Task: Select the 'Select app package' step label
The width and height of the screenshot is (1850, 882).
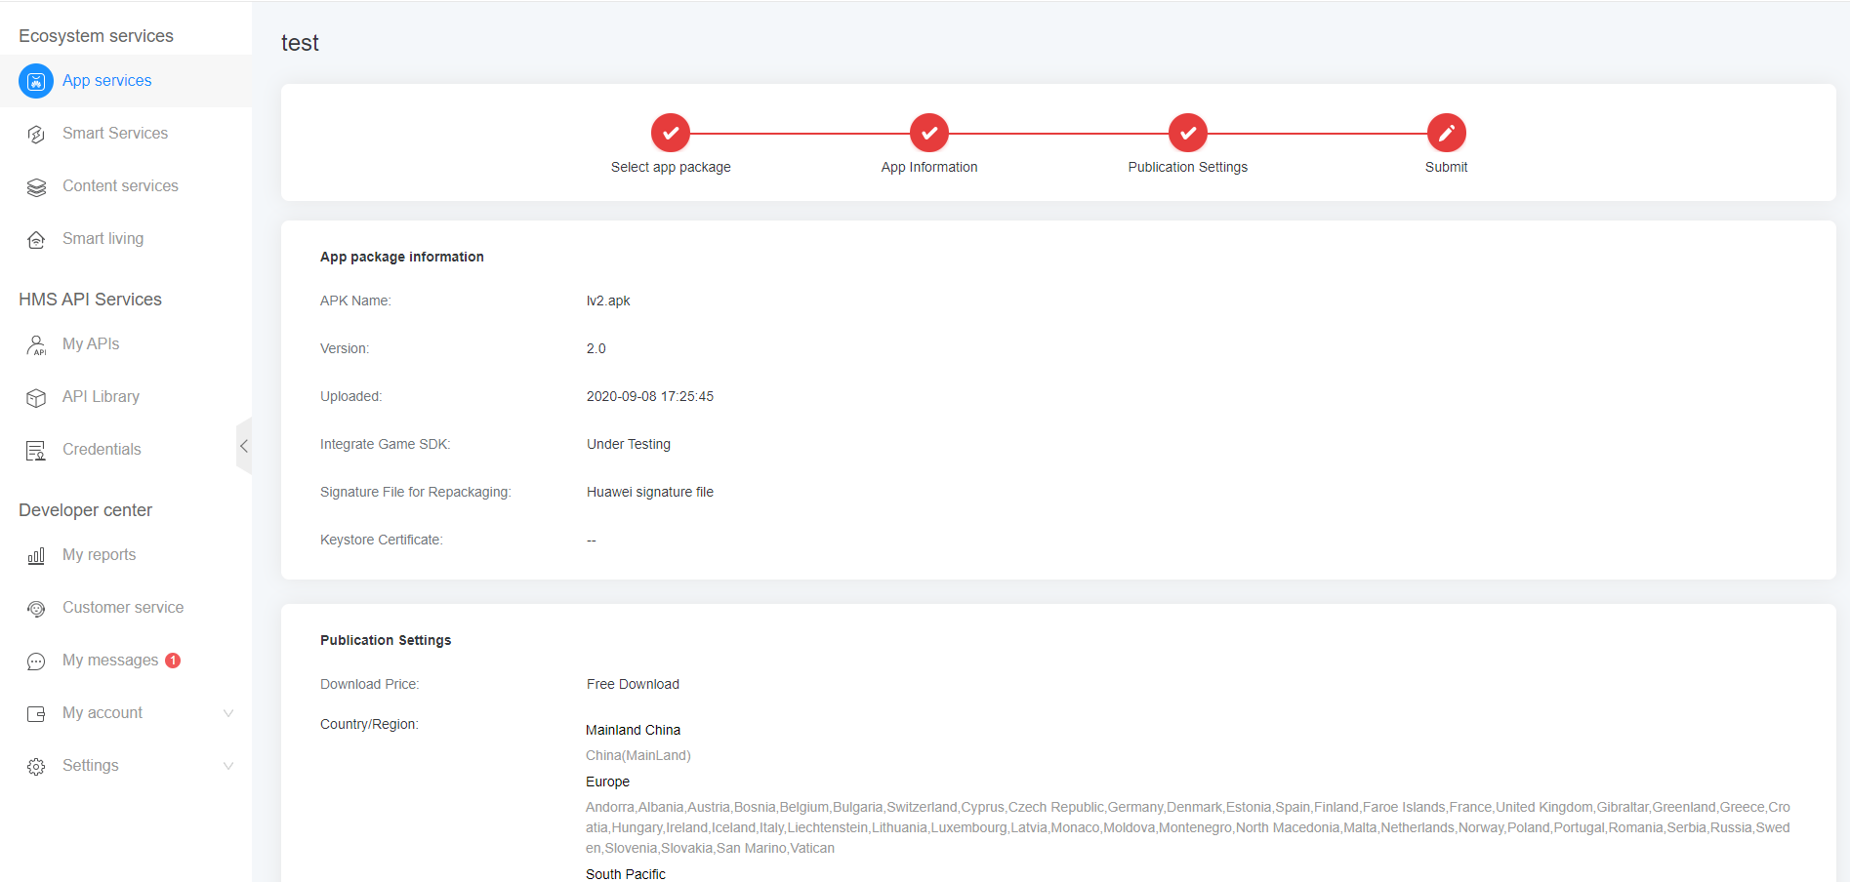Action: 671,167
